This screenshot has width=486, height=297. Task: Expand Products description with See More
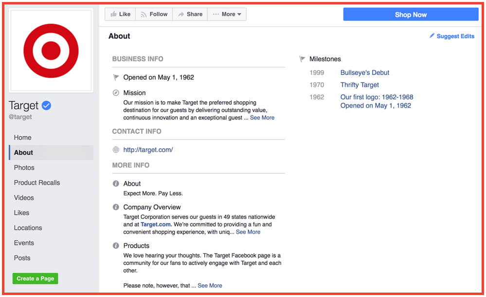point(210,285)
